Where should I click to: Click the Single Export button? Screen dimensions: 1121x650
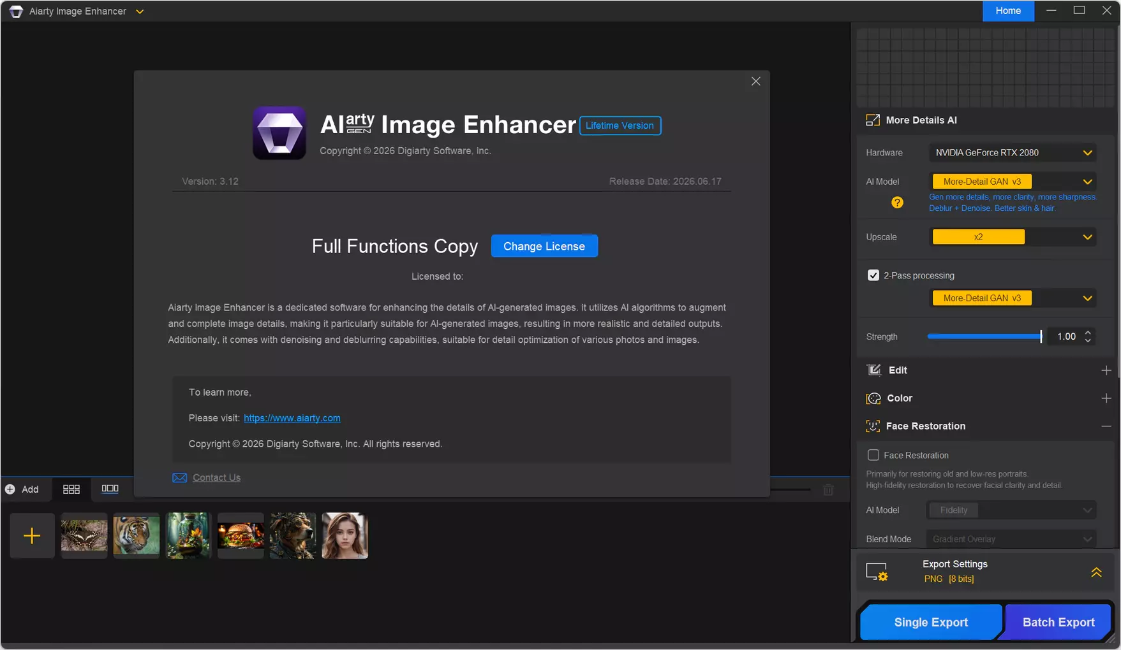[x=931, y=622]
